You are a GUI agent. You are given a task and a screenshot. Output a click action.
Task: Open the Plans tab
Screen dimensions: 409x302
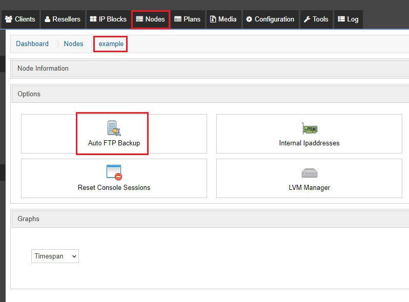click(188, 19)
